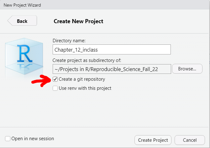Click the Use renv with this project label text
This screenshot has height=148, width=210.
click(85, 88)
